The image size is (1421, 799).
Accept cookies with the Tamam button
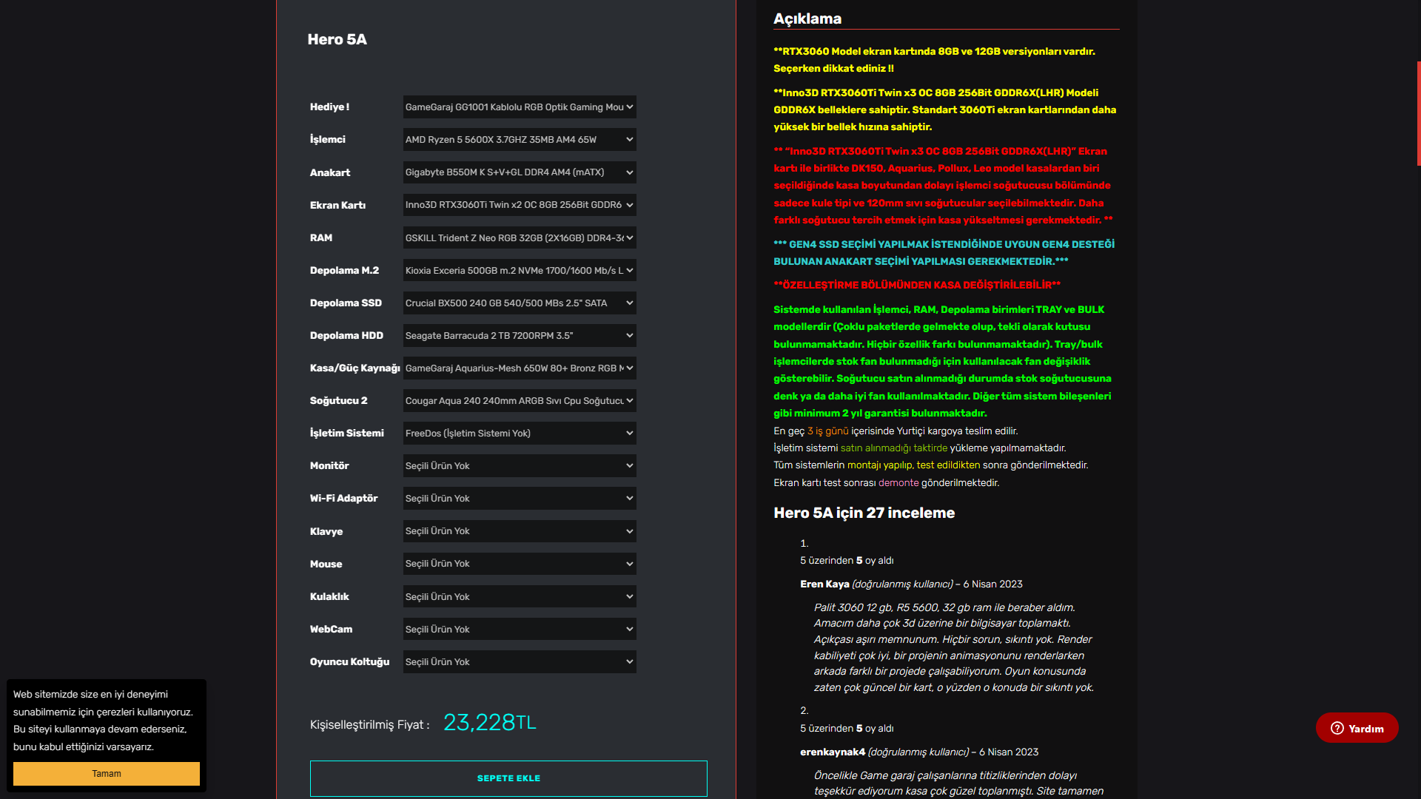coord(107,774)
